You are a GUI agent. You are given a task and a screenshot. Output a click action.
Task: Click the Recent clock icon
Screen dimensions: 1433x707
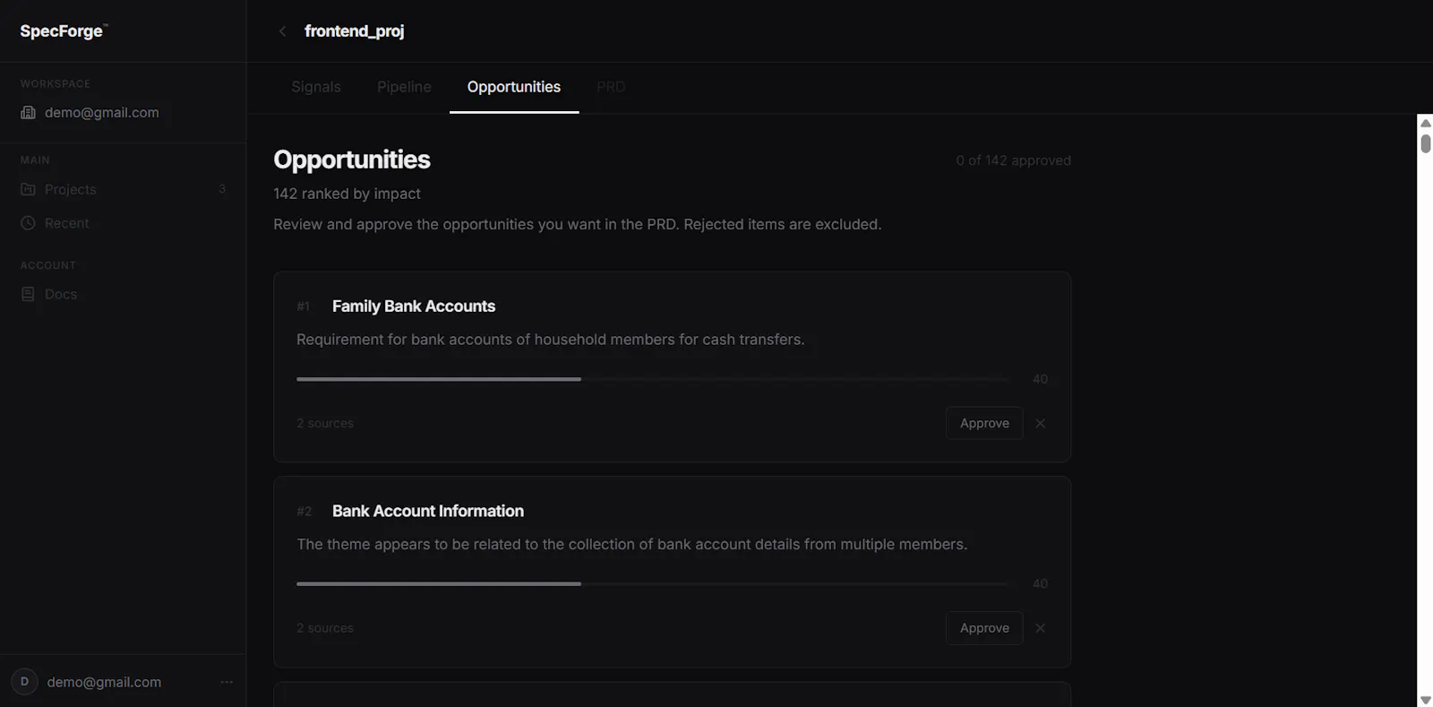coord(28,223)
